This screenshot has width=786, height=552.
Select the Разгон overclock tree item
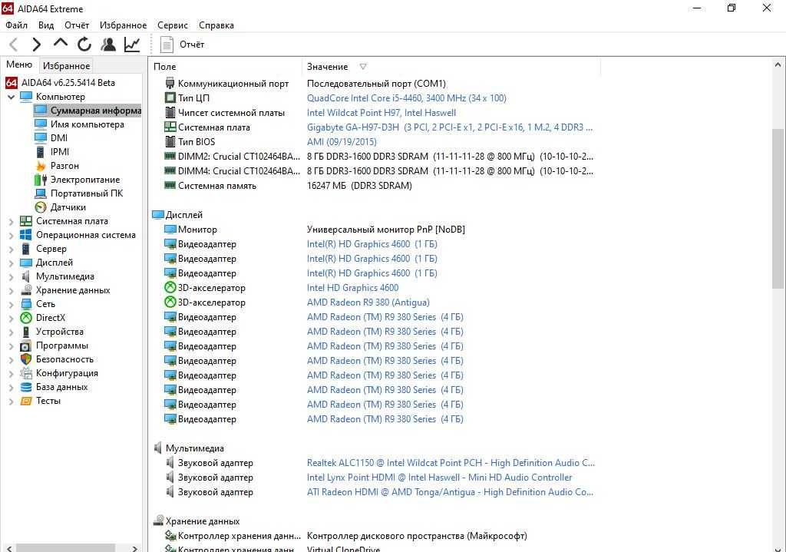64,166
